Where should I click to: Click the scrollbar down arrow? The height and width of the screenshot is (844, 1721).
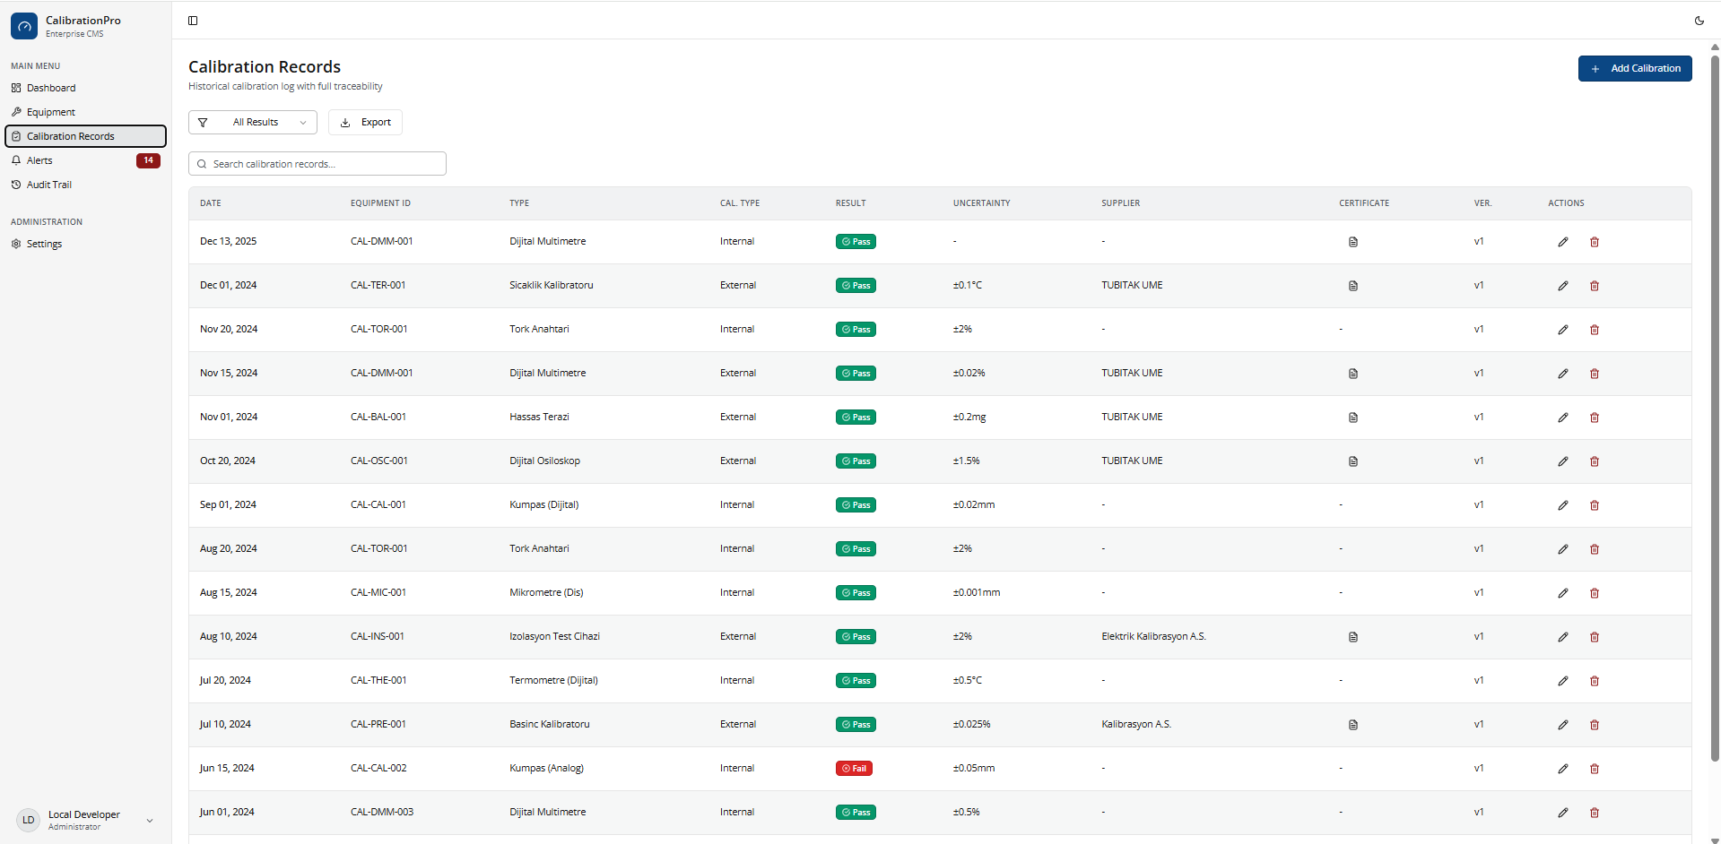click(1714, 839)
